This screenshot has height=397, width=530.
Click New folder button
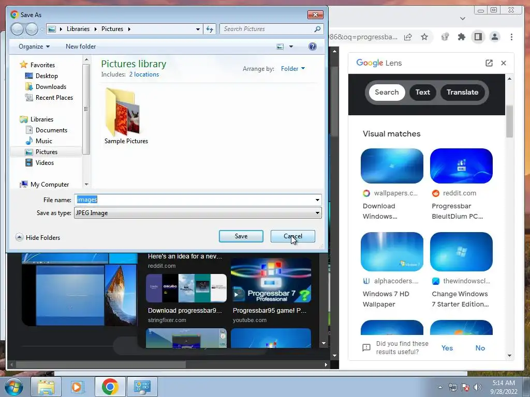click(x=81, y=47)
